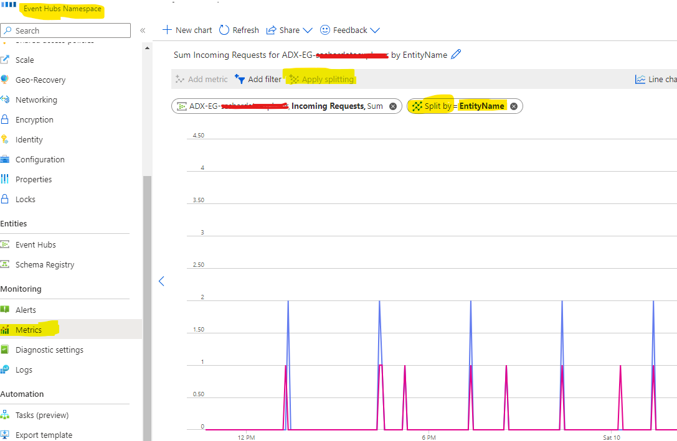Screen dimensions: 677x441
Task: Click Add filter
Action: tap(258, 80)
